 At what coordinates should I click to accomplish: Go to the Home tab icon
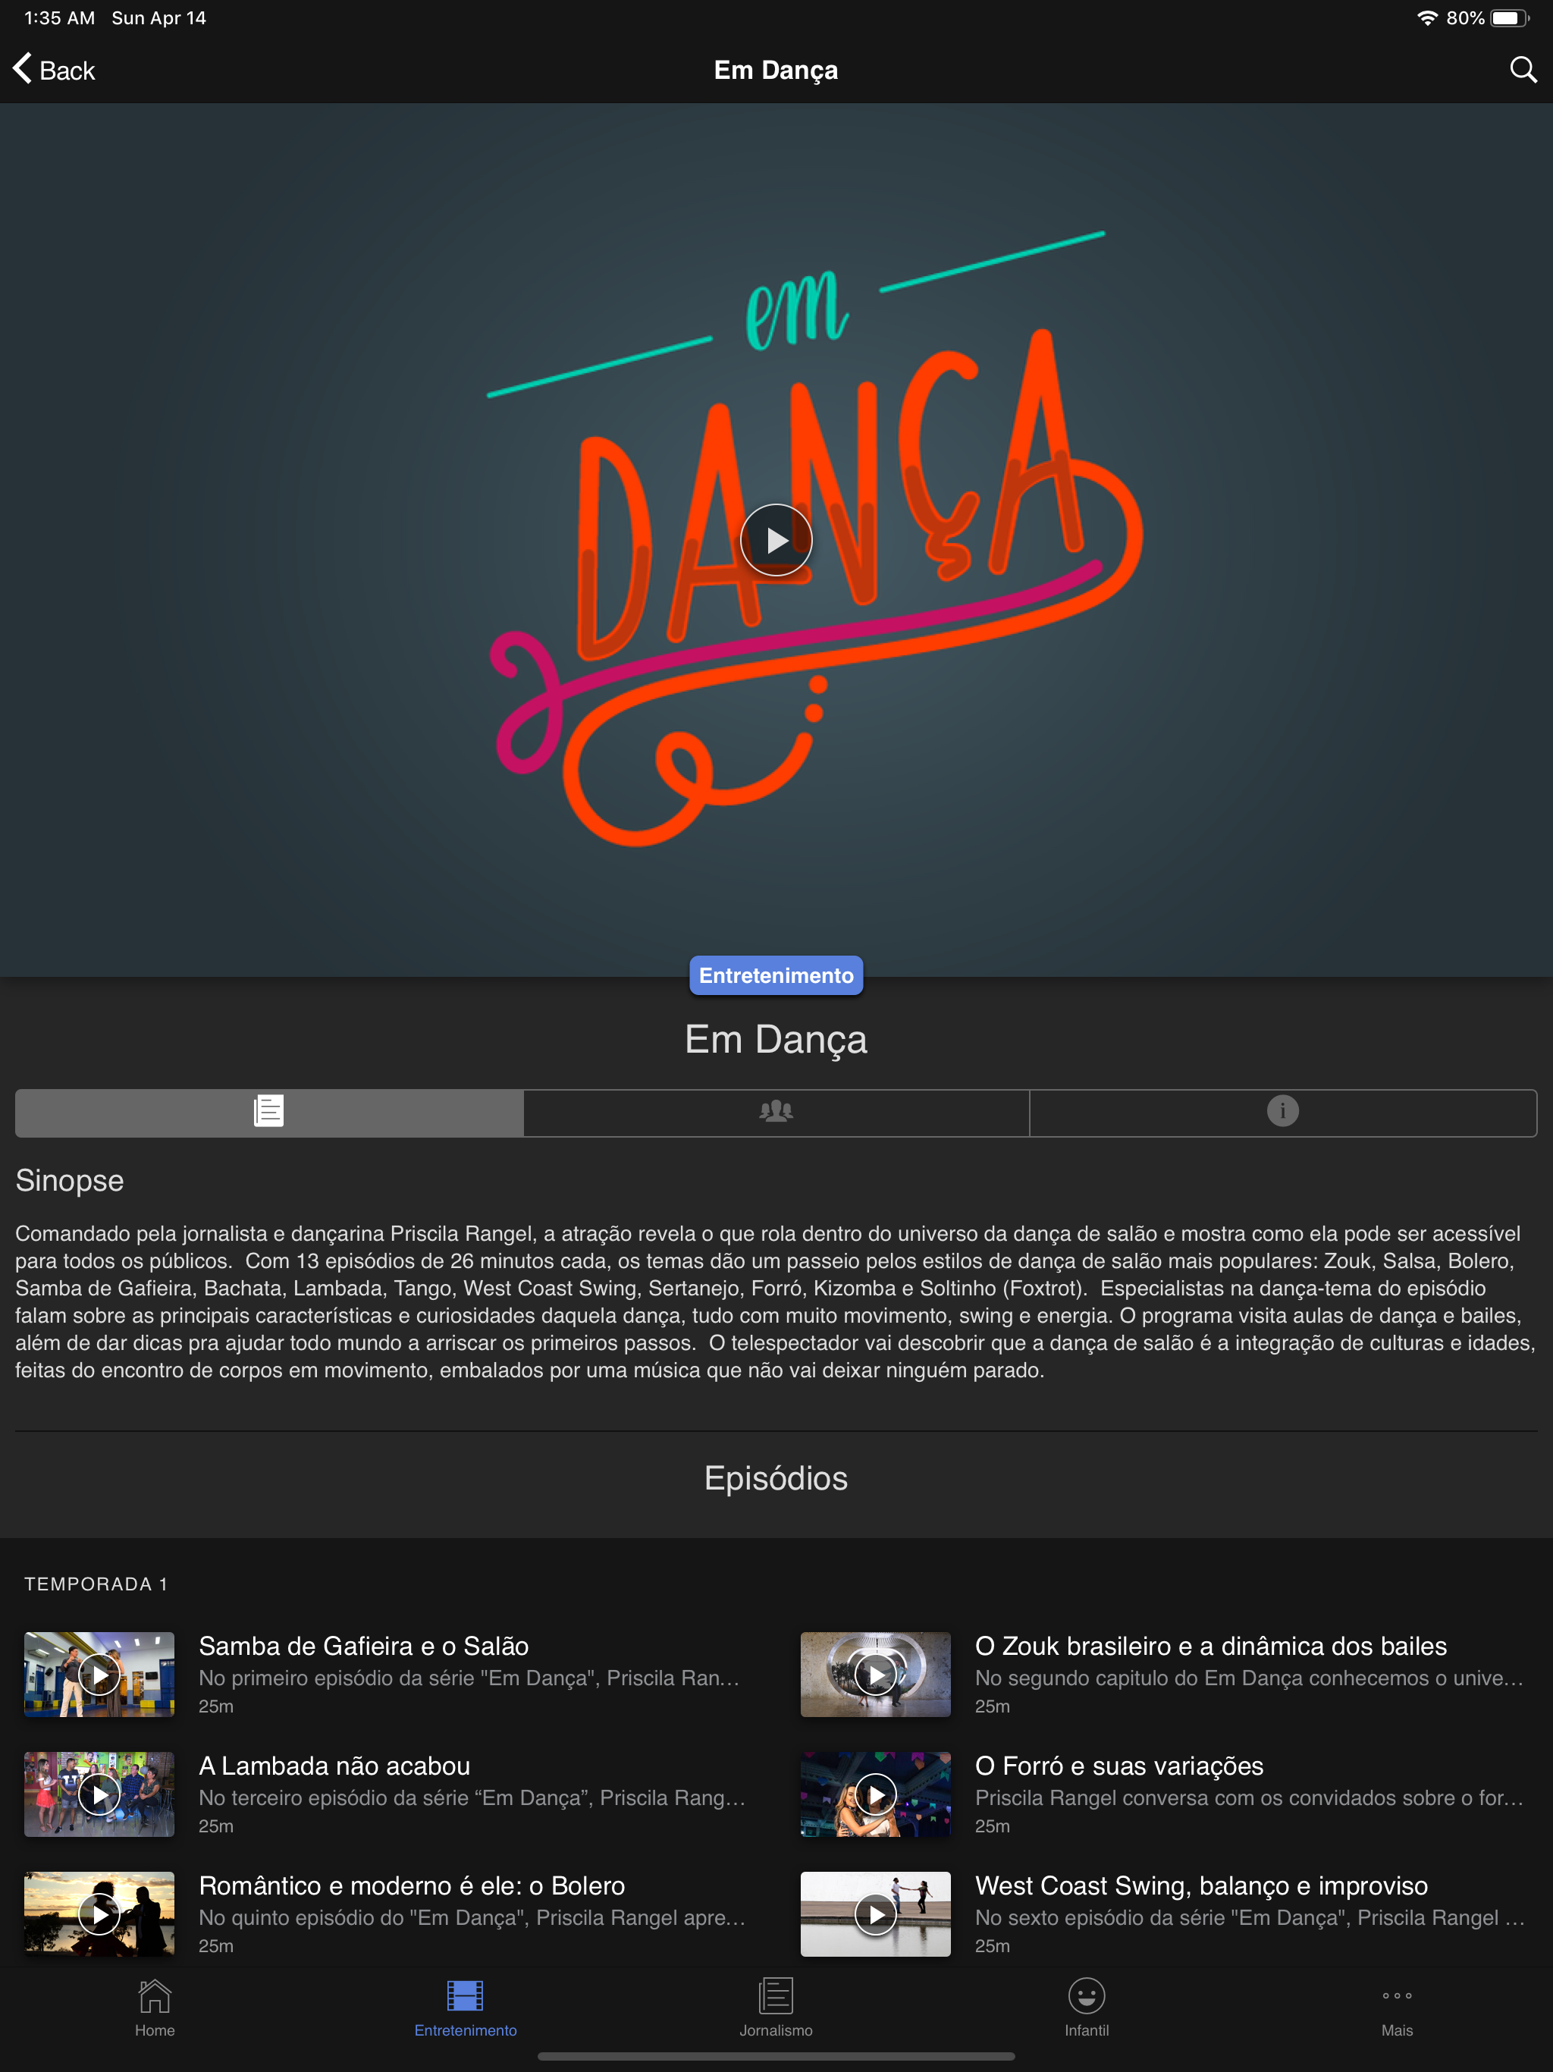coord(155,1995)
